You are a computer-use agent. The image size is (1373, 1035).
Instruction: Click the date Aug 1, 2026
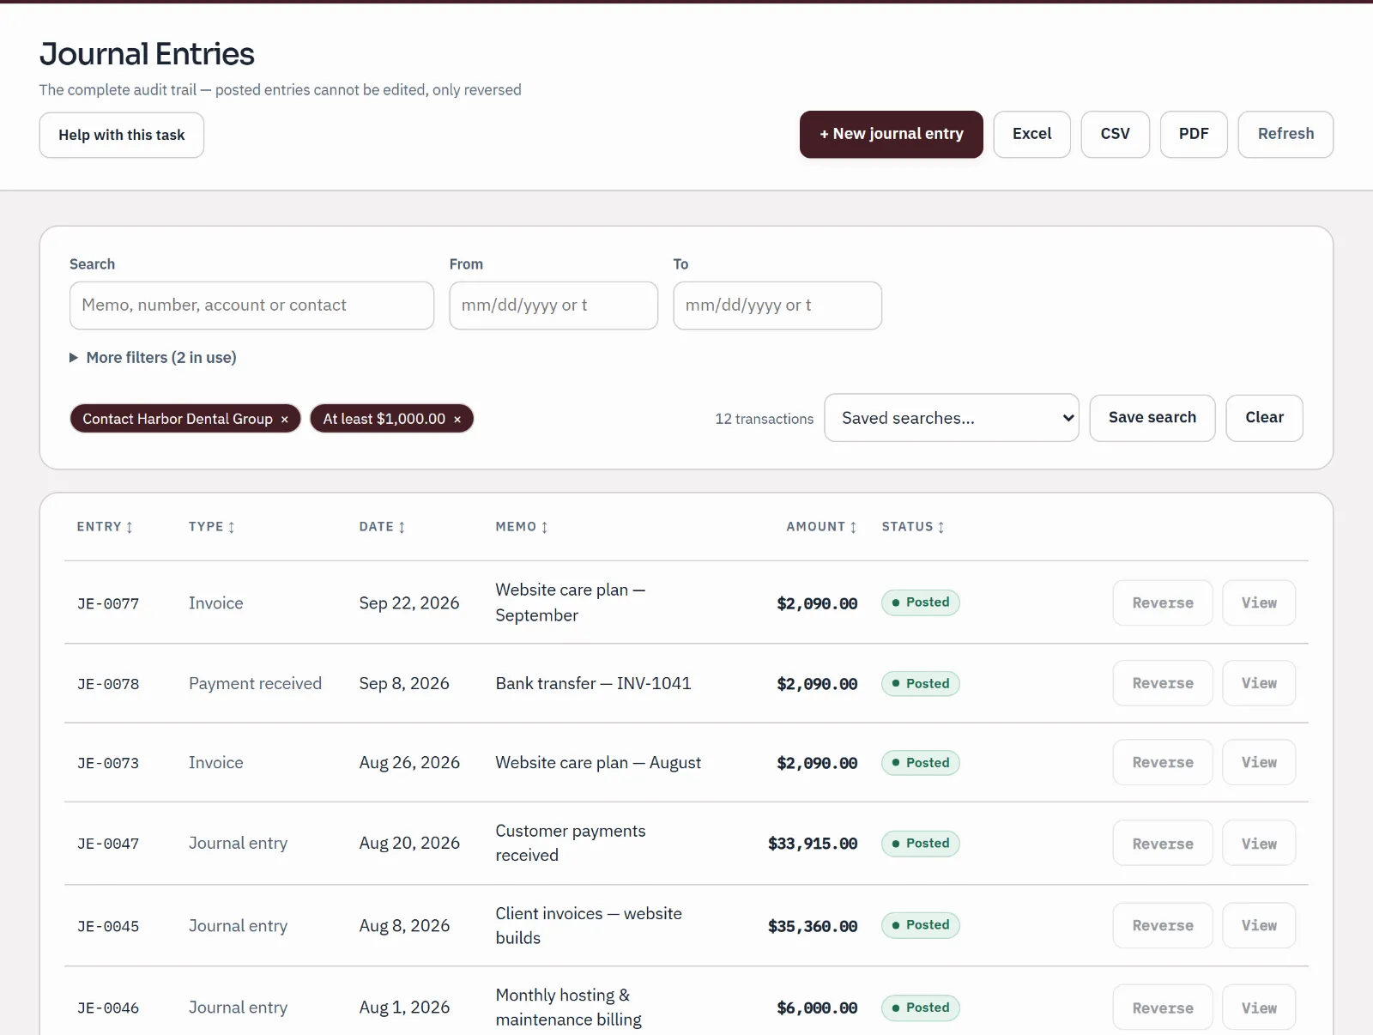pyautogui.click(x=404, y=1008)
